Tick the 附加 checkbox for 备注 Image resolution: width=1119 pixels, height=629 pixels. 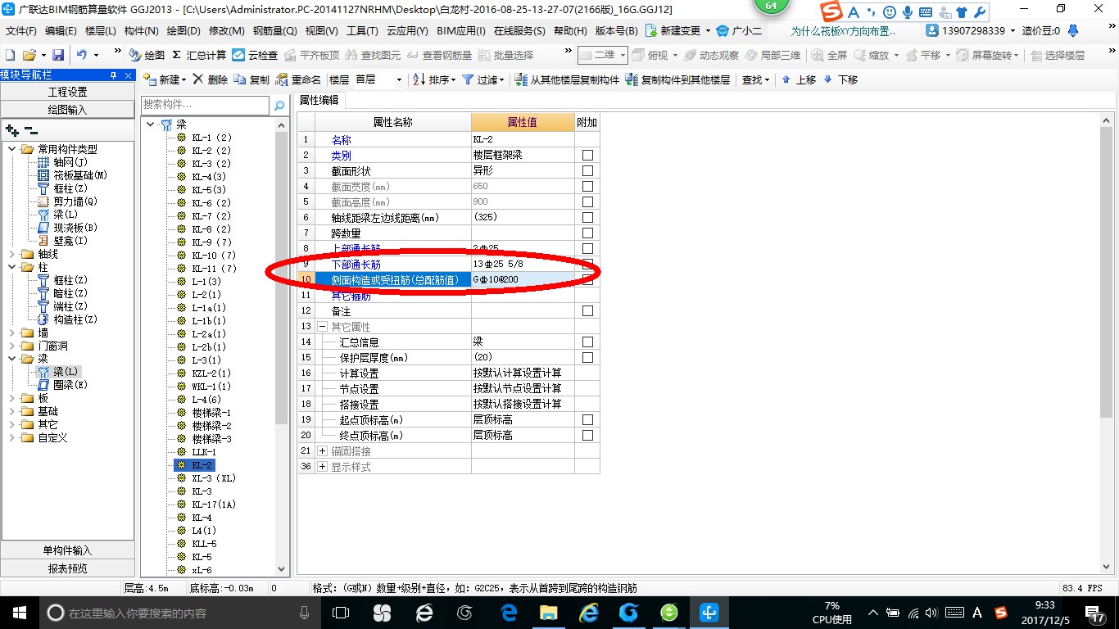(587, 311)
